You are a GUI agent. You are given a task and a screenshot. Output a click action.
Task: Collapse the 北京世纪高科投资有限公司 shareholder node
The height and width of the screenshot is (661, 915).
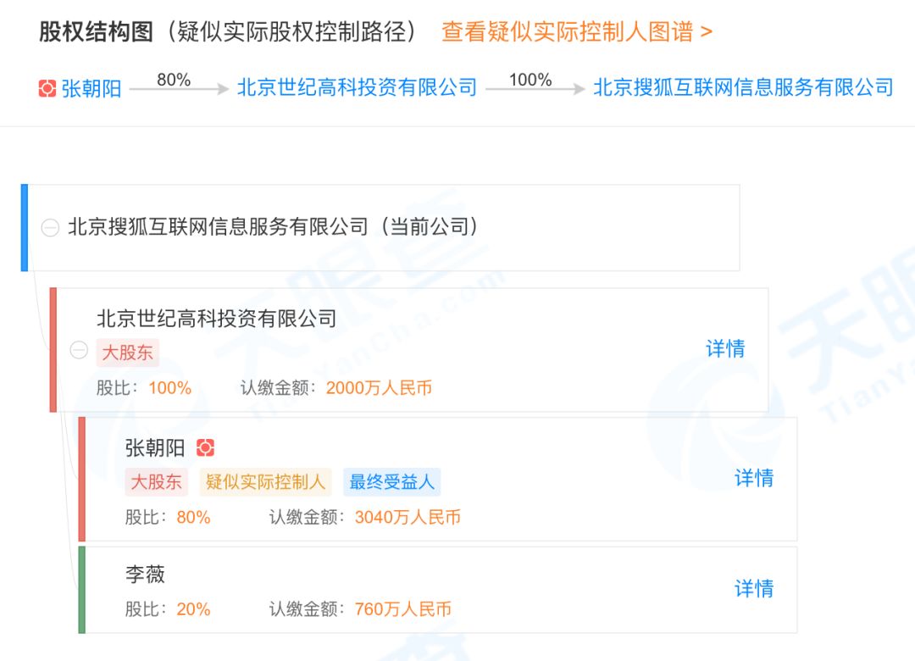[x=79, y=350]
